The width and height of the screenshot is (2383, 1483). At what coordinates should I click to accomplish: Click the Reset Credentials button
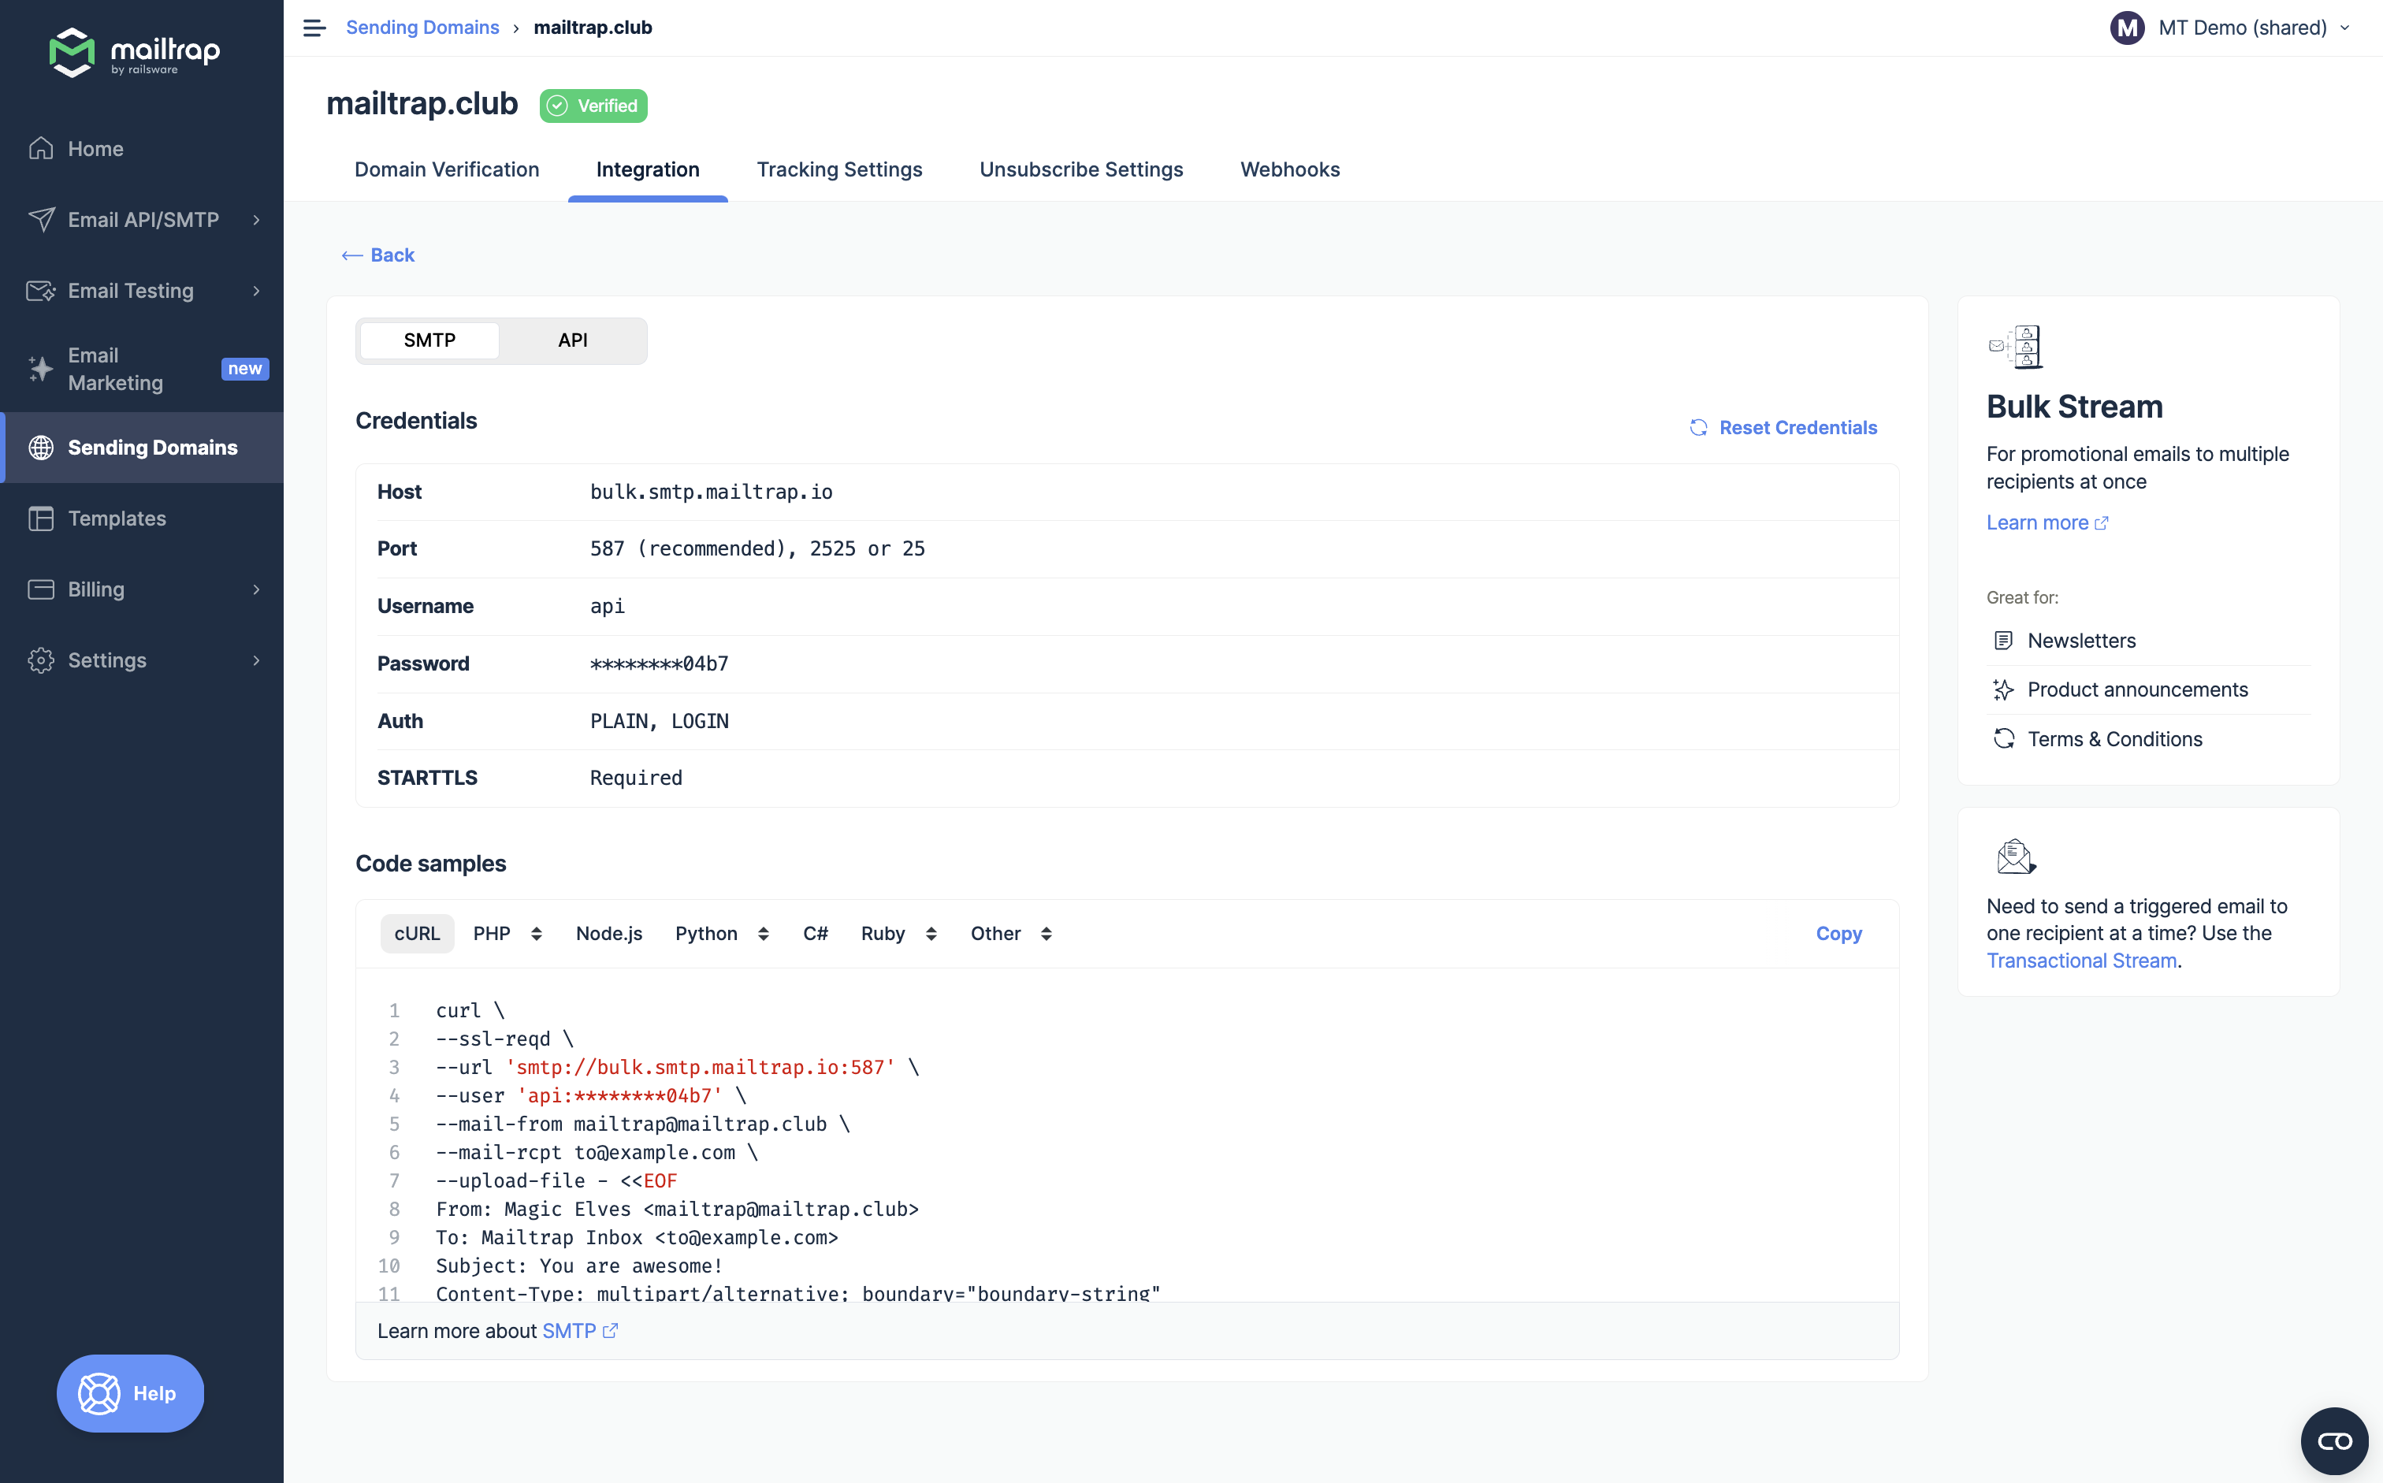[x=1782, y=427]
